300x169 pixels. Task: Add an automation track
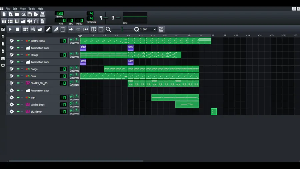coord(40,29)
